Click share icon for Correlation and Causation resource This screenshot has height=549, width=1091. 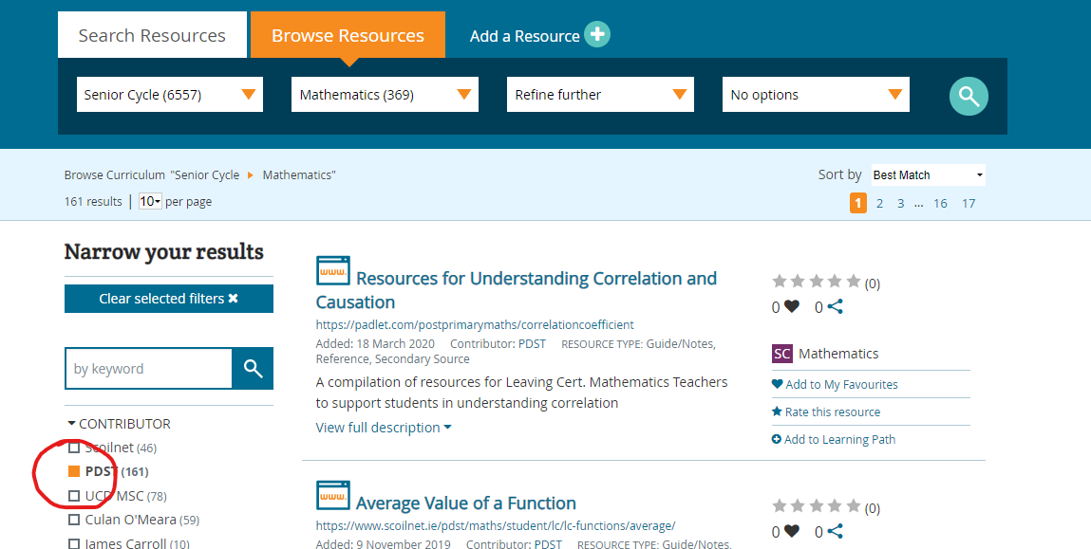point(835,306)
